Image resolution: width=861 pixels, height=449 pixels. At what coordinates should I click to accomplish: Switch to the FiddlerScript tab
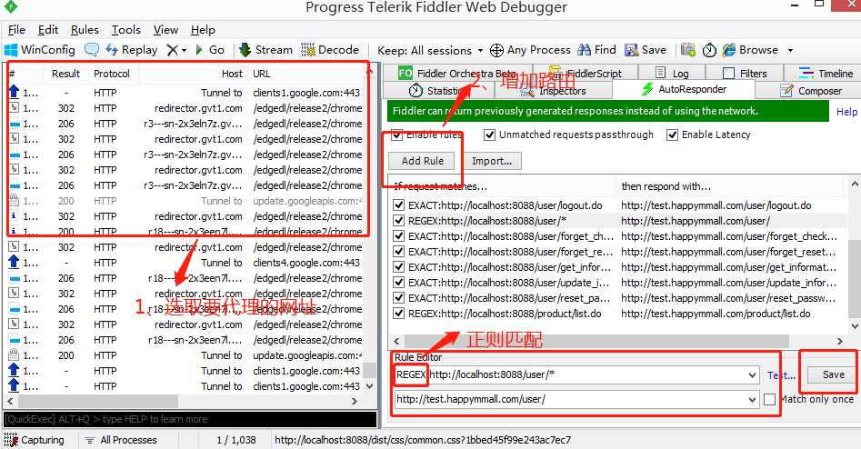[586, 73]
